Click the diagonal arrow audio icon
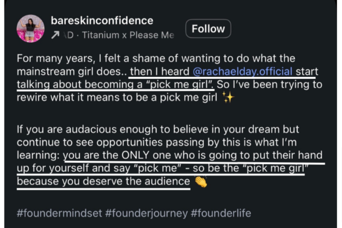342x228 pixels. pyautogui.click(x=55, y=35)
